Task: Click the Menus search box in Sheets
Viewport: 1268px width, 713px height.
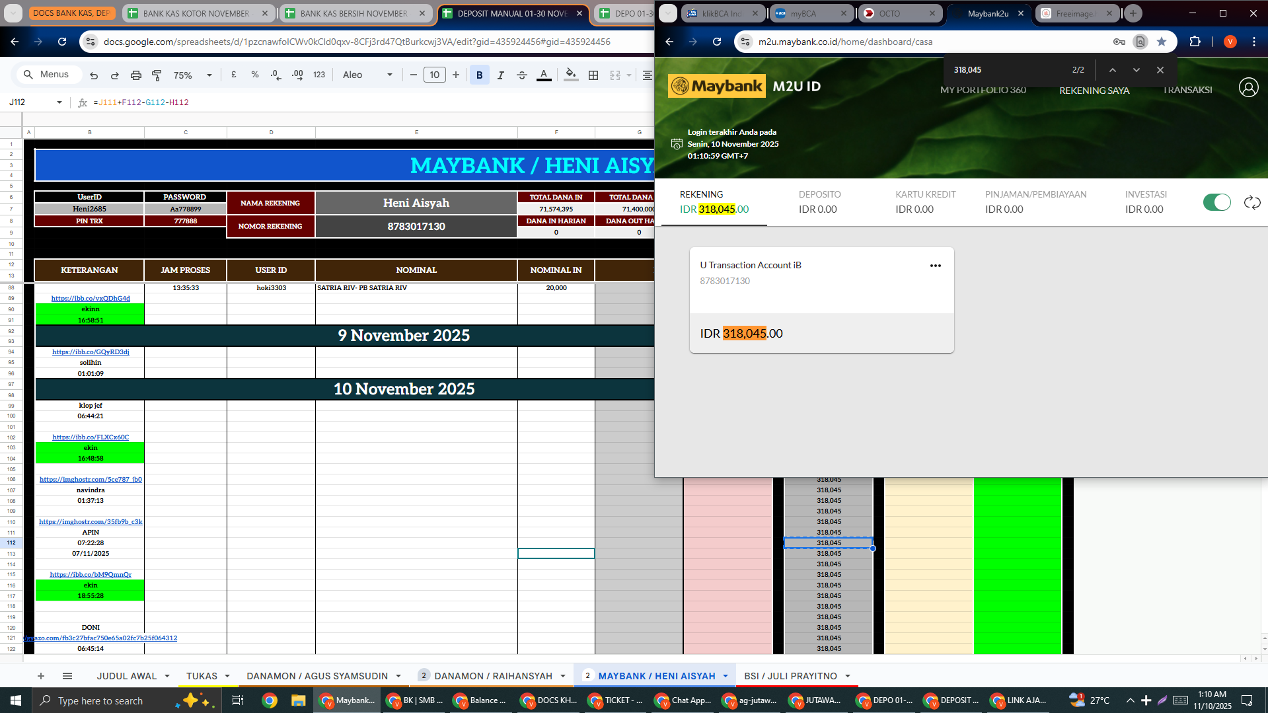Action: tap(49, 75)
